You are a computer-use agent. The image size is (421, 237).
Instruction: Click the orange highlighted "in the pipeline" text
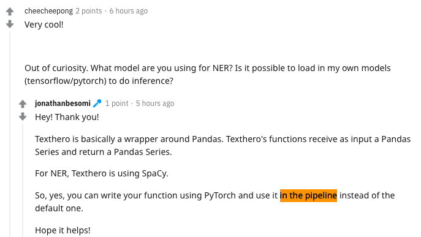coord(308,195)
